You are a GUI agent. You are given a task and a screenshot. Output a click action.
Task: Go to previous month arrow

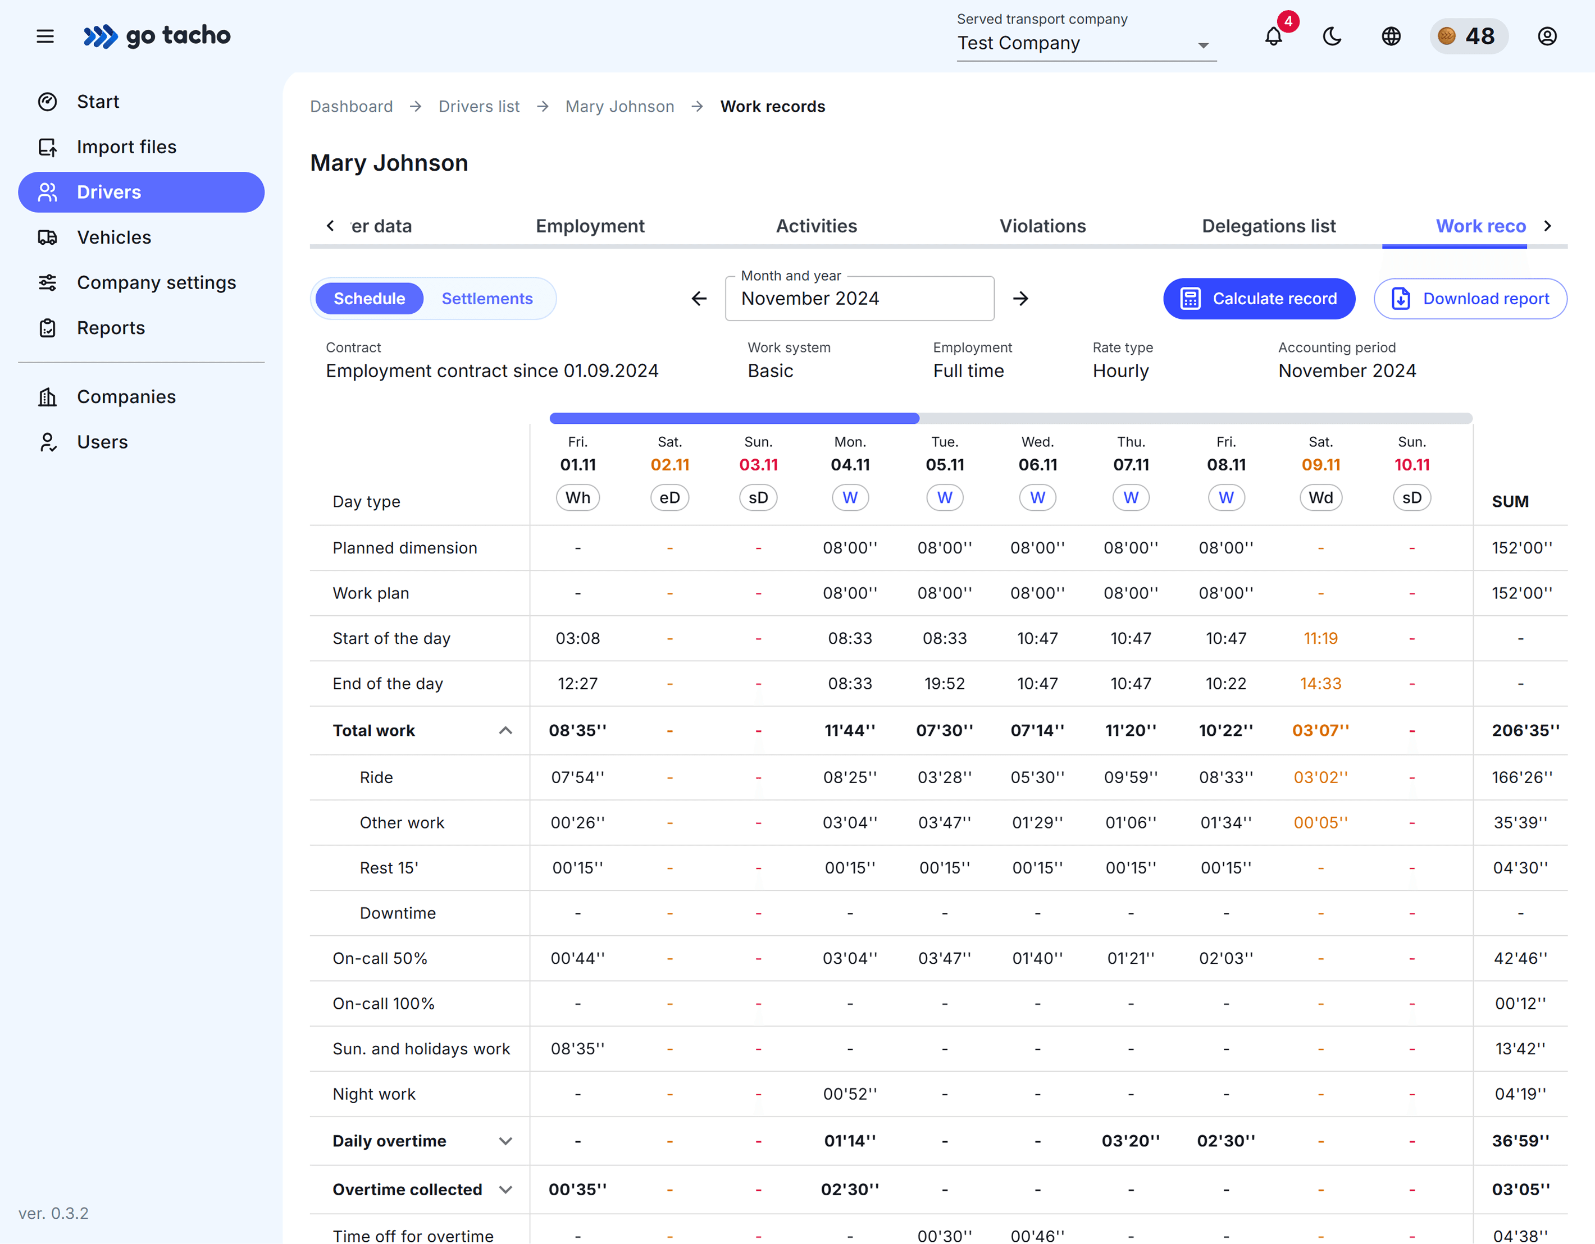click(699, 299)
